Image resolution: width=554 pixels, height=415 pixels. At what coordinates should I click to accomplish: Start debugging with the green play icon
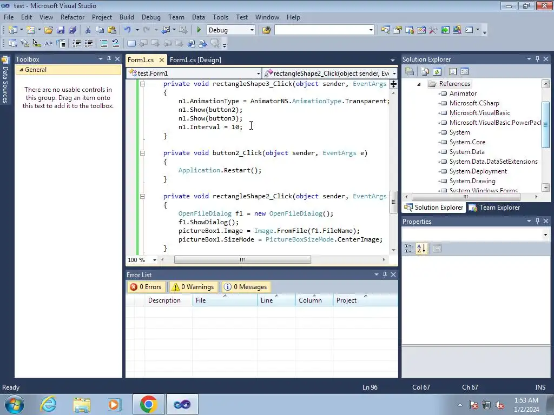tap(199, 30)
